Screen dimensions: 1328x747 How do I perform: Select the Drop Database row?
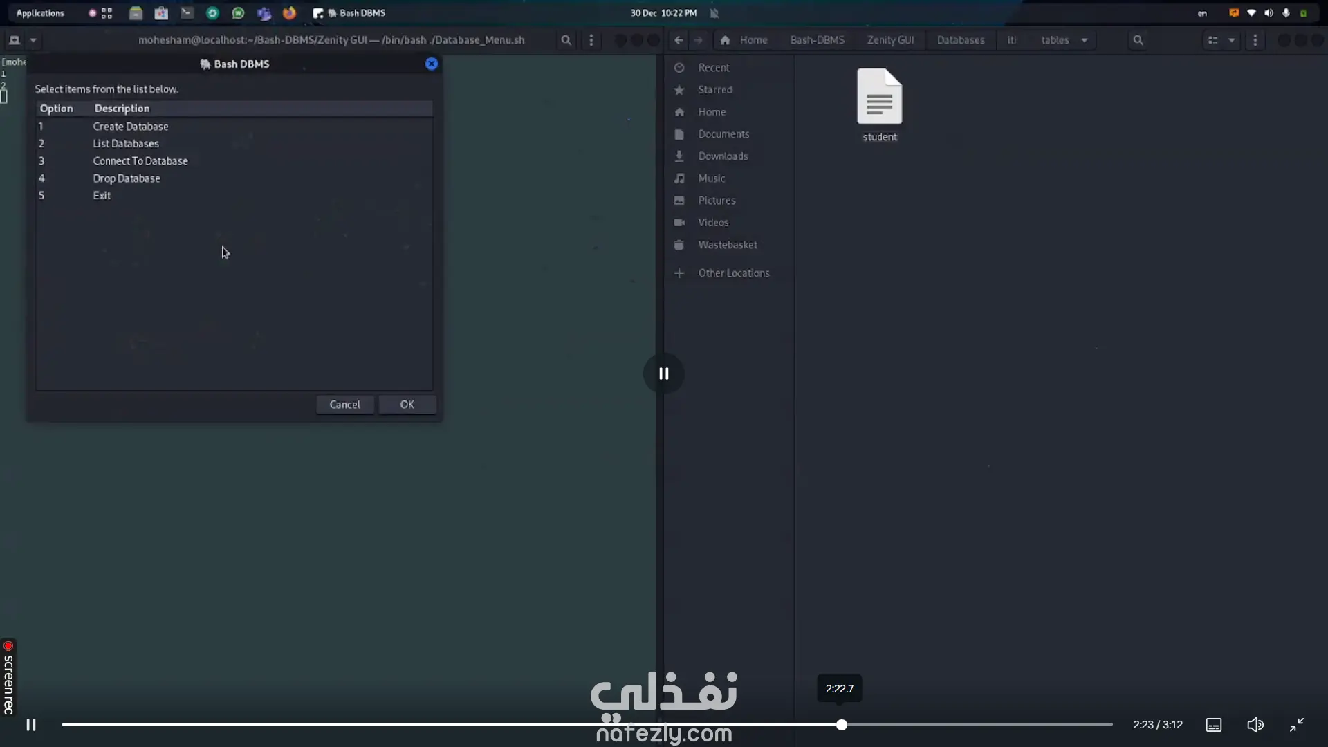[127, 178]
